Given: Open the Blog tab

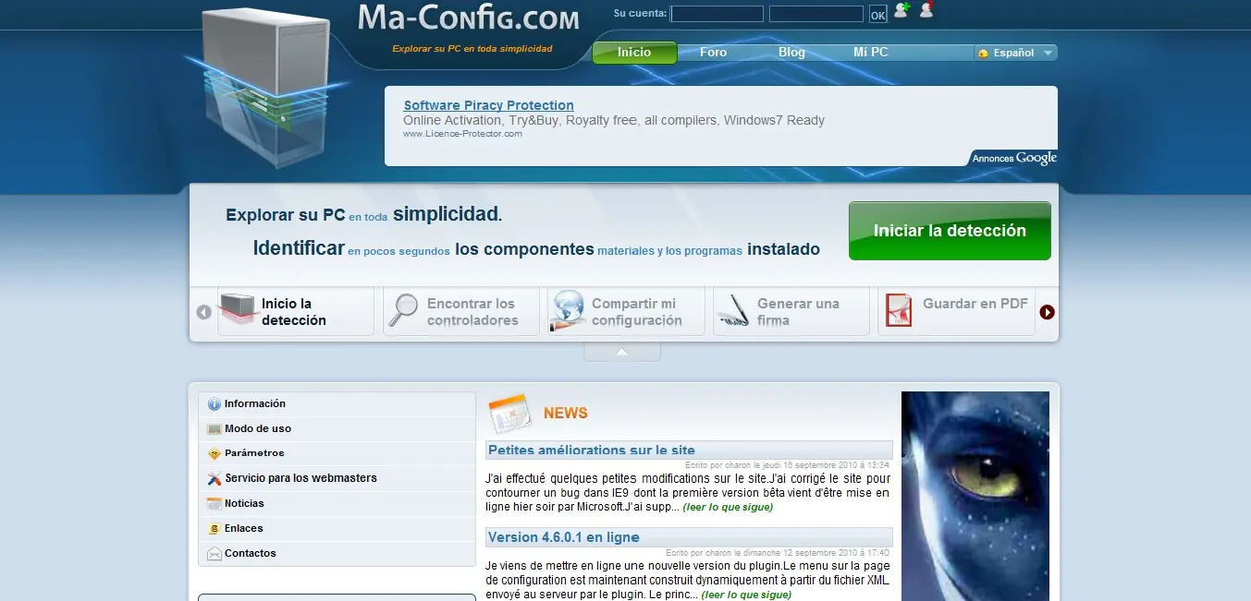Looking at the screenshot, I should click(x=791, y=53).
